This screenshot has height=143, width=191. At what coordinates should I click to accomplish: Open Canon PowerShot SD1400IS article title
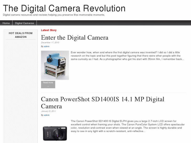coord(102,103)
